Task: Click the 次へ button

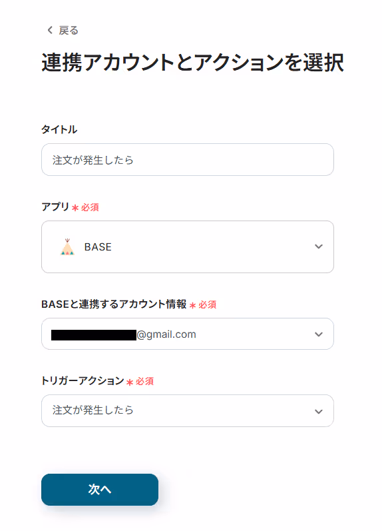Action: pyautogui.click(x=100, y=489)
